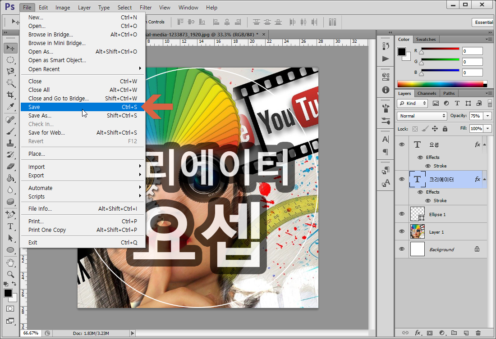Click the create new group folder icon
Screen dimensions: 496x339
pos(454,333)
